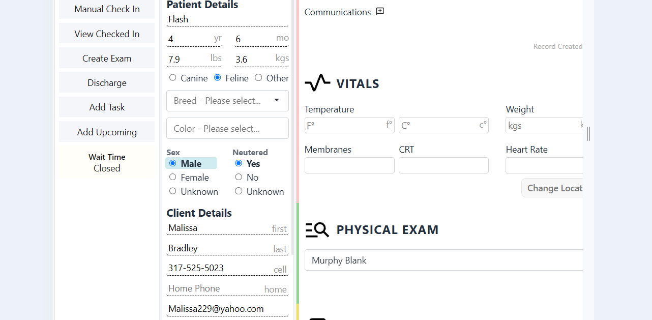Click the Physical Exam magnifier icon
The height and width of the screenshot is (320, 652).
coord(317,230)
